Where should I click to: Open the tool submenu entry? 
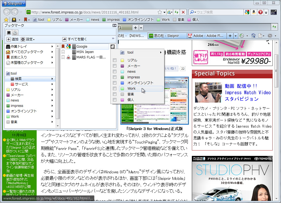130,52
